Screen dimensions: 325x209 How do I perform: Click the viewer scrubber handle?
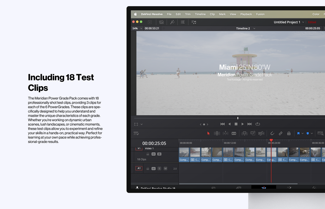click(238, 118)
